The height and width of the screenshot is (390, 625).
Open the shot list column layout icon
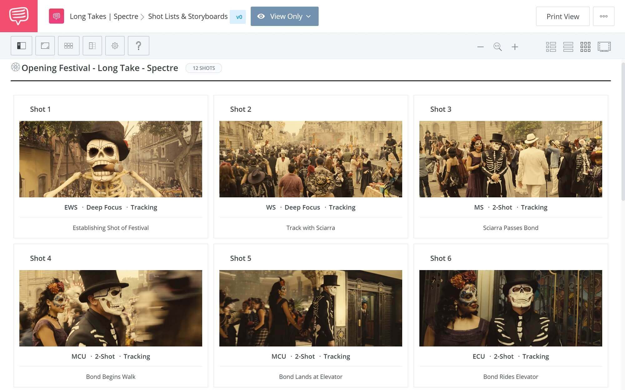coord(92,46)
